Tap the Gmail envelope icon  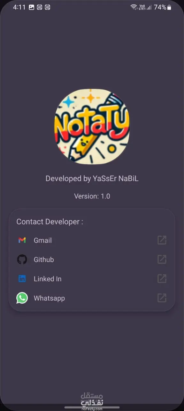(x=22, y=240)
